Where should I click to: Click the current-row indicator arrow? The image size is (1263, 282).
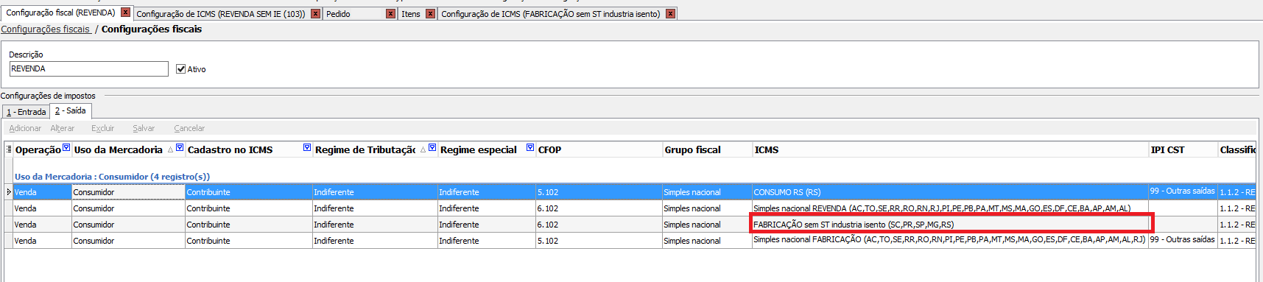pos(9,192)
